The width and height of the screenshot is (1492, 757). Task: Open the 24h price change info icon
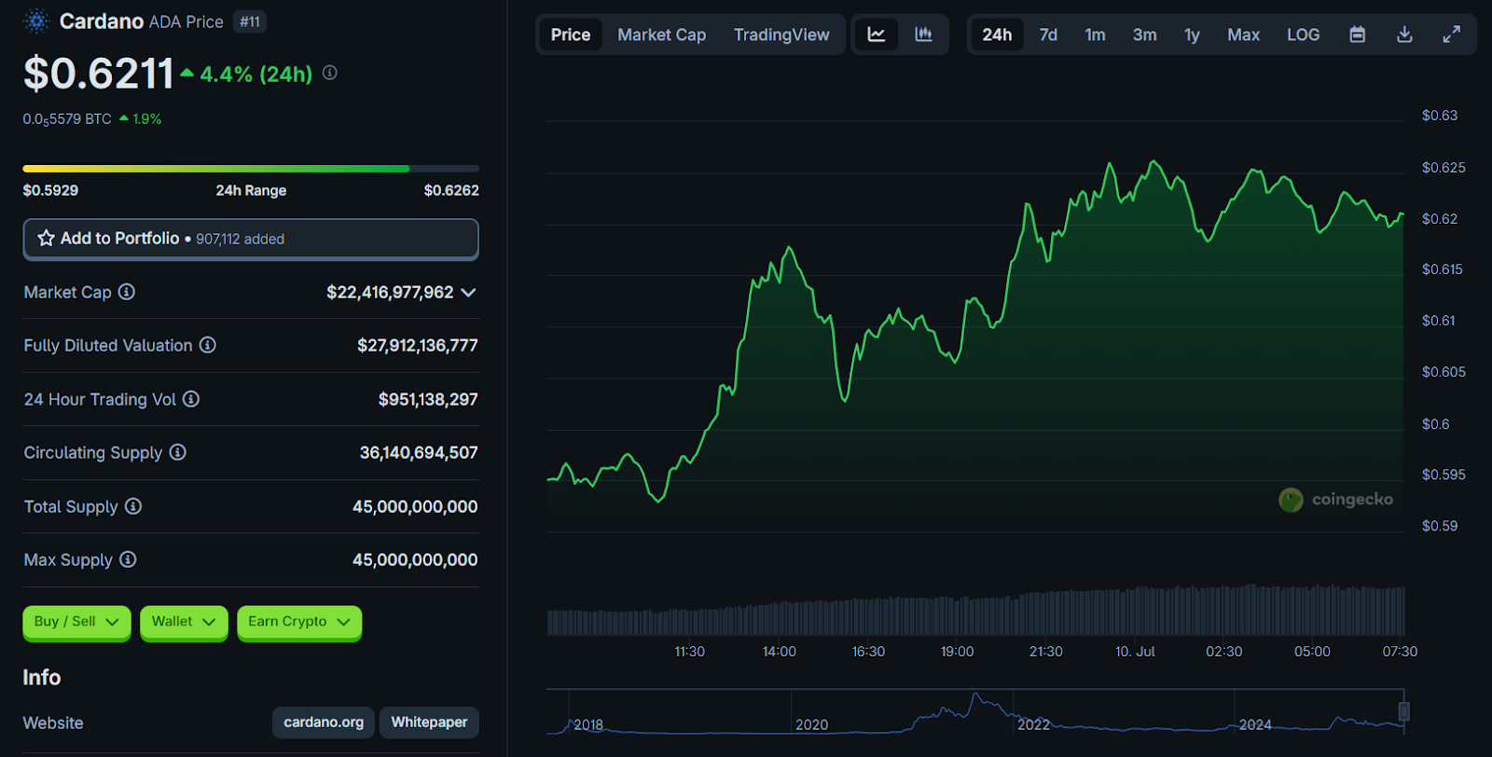point(330,73)
